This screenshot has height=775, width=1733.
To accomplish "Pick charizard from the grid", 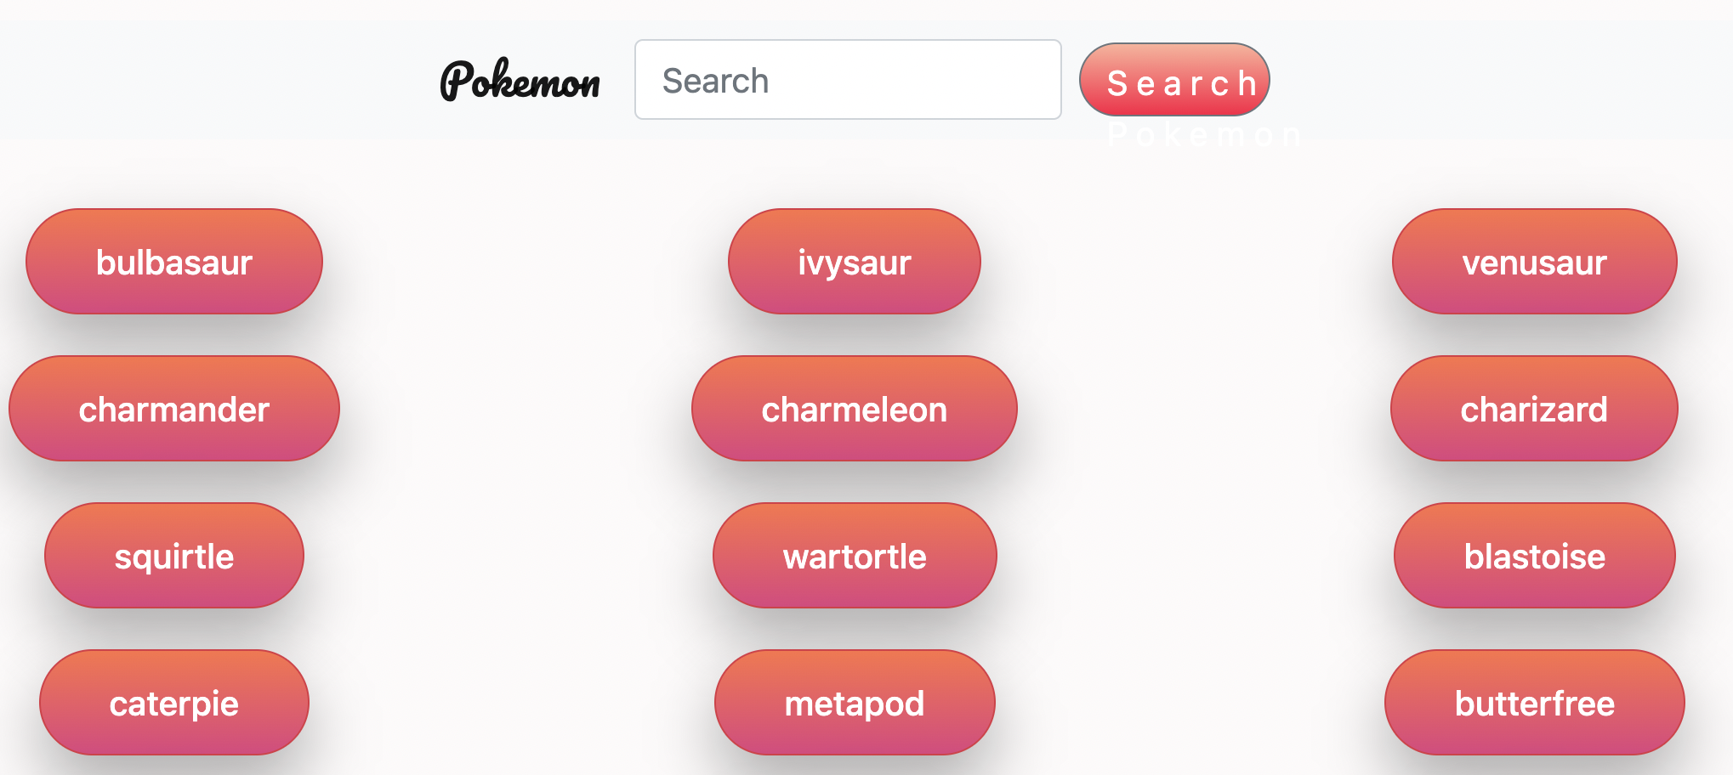I will 1533,409.
